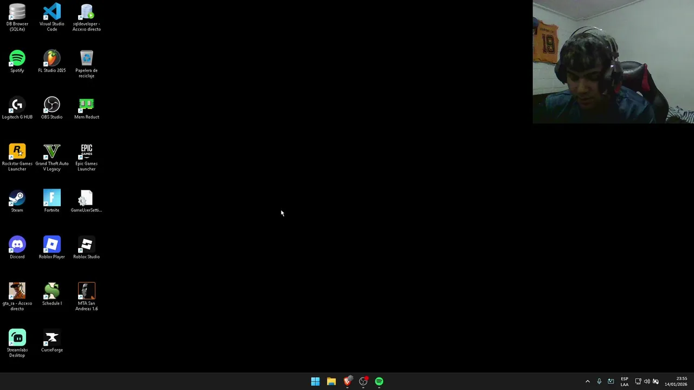Click the gta_sa shortcut icon
Screen dimensions: 694x390
point(17,297)
